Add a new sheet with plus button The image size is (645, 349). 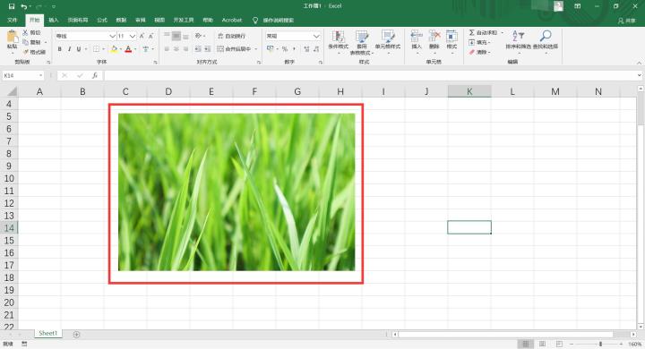pyautogui.click(x=76, y=335)
